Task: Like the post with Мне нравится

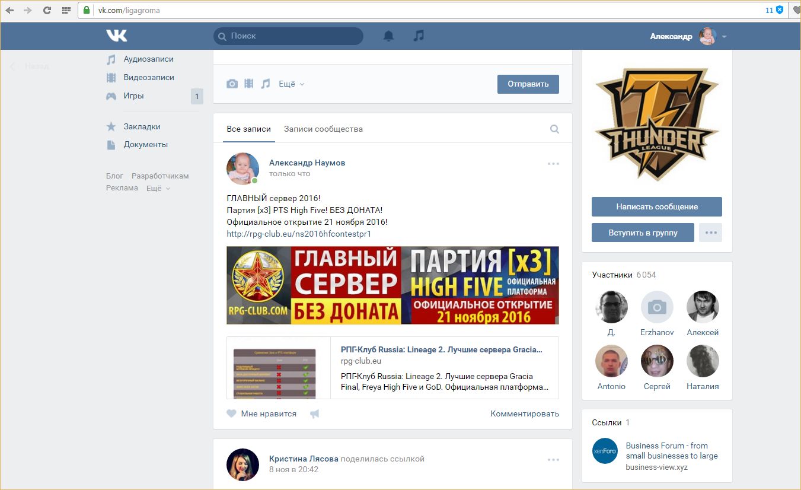Action: point(261,414)
